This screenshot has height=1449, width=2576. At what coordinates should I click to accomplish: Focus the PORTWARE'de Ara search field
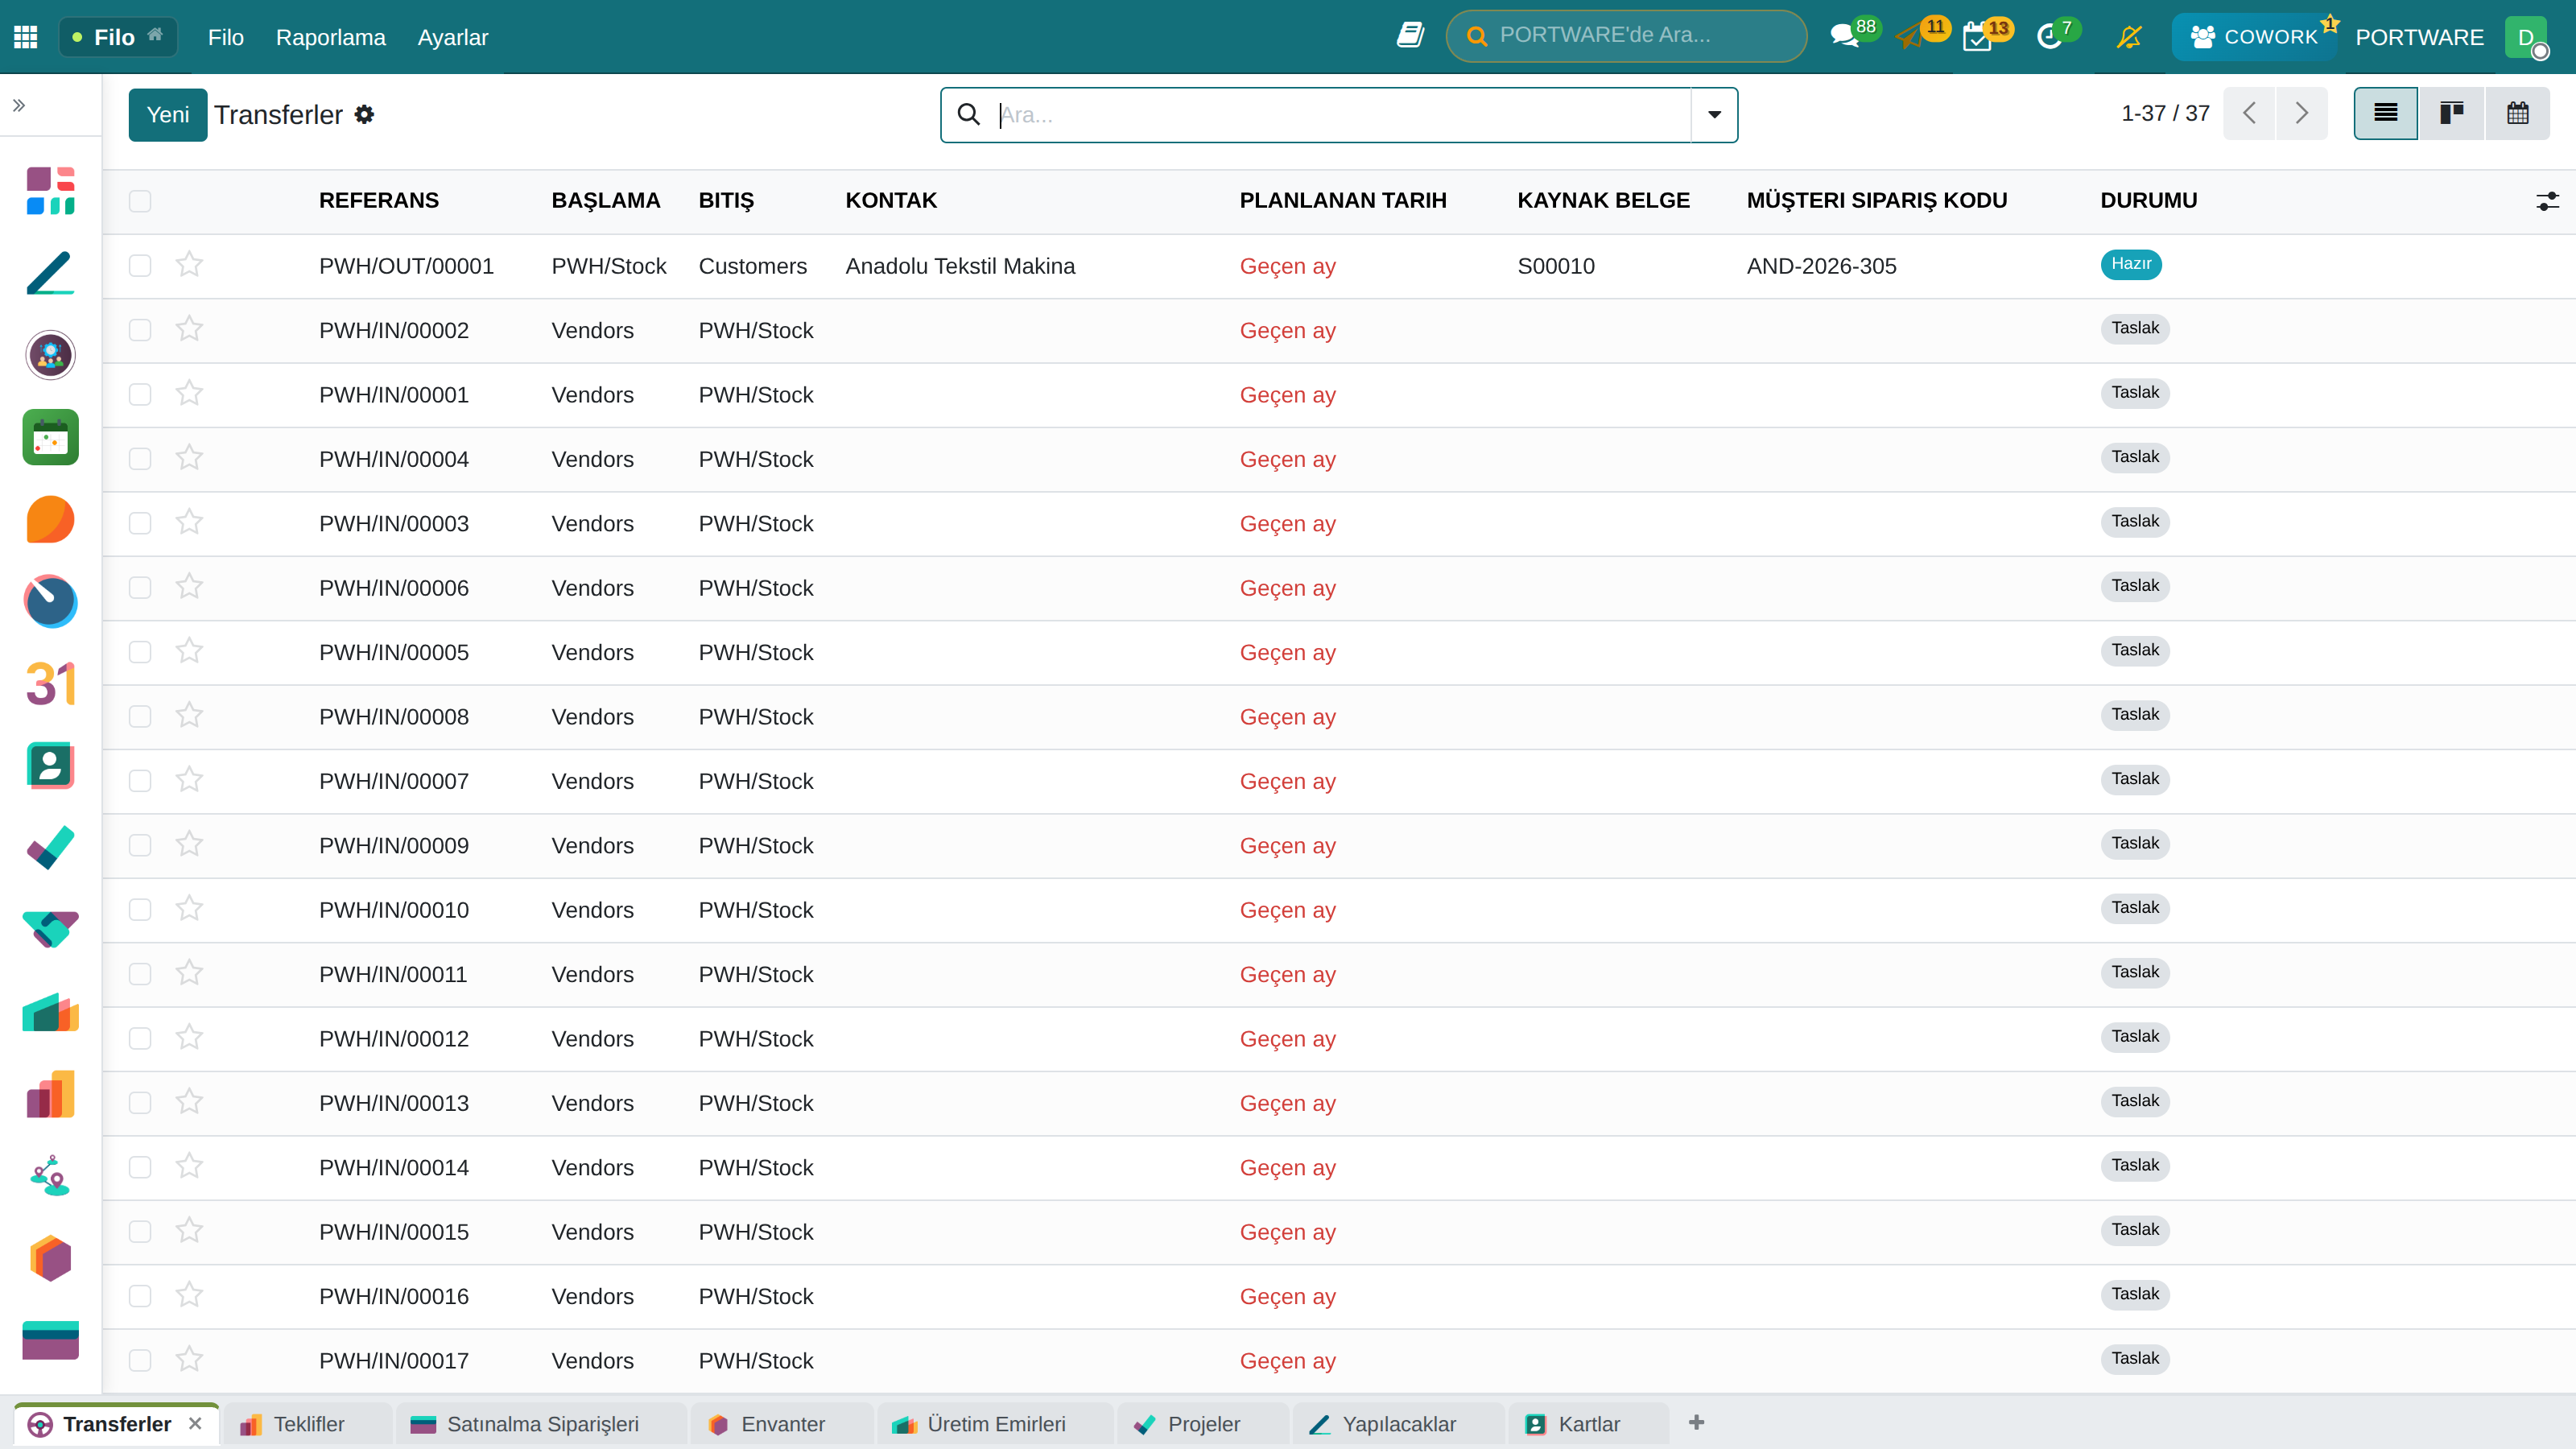[1626, 36]
